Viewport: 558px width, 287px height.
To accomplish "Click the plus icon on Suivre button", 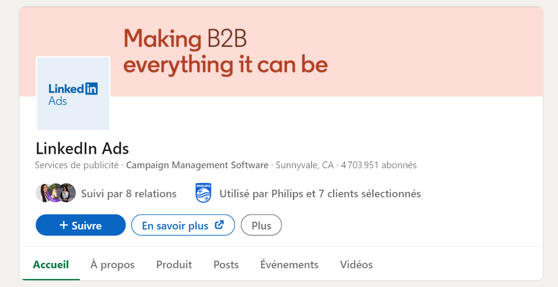I will pos(64,225).
